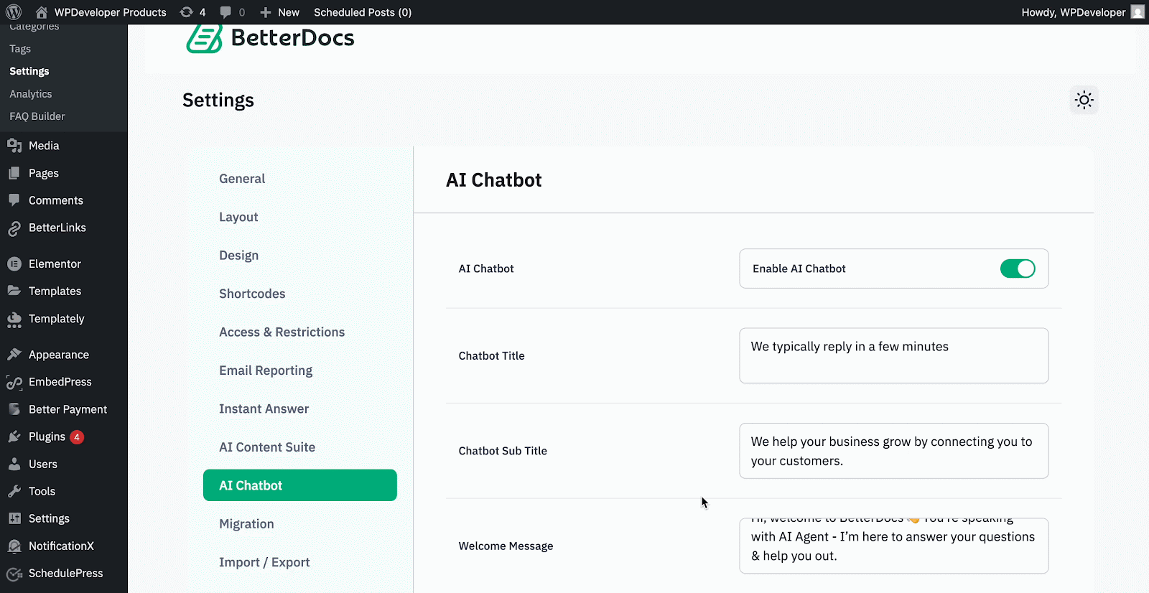Disable the Enable AI Chatbot switch
The height and width of the screenshot is (593, 1149).
(x=1017, y=269)
